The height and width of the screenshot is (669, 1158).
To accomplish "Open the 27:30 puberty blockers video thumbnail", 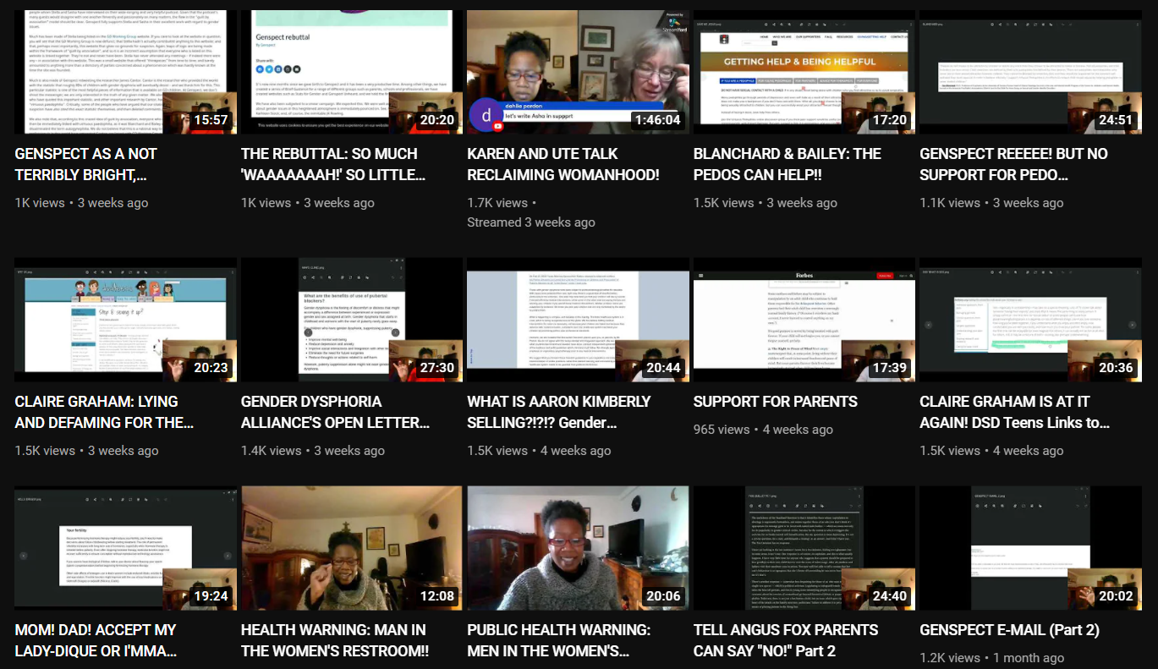I will [x=352, y=320].
